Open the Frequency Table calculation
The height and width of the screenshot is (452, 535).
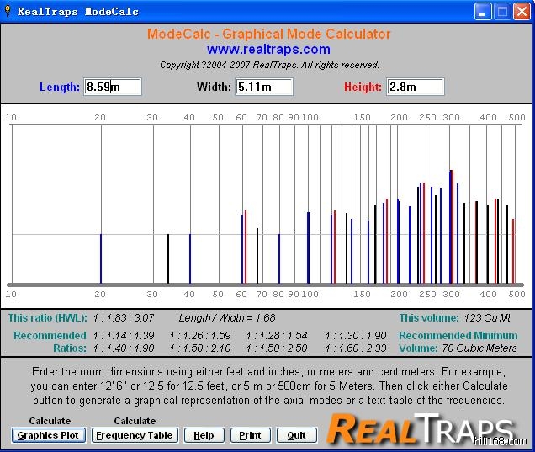[x=135, y=435]
